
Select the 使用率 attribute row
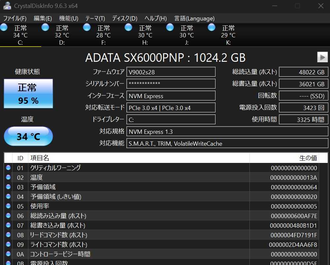click(x=139, y=206)
